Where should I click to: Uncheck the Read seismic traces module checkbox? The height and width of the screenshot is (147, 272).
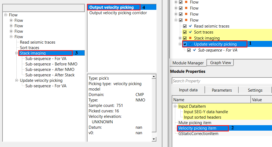point(185,26)
